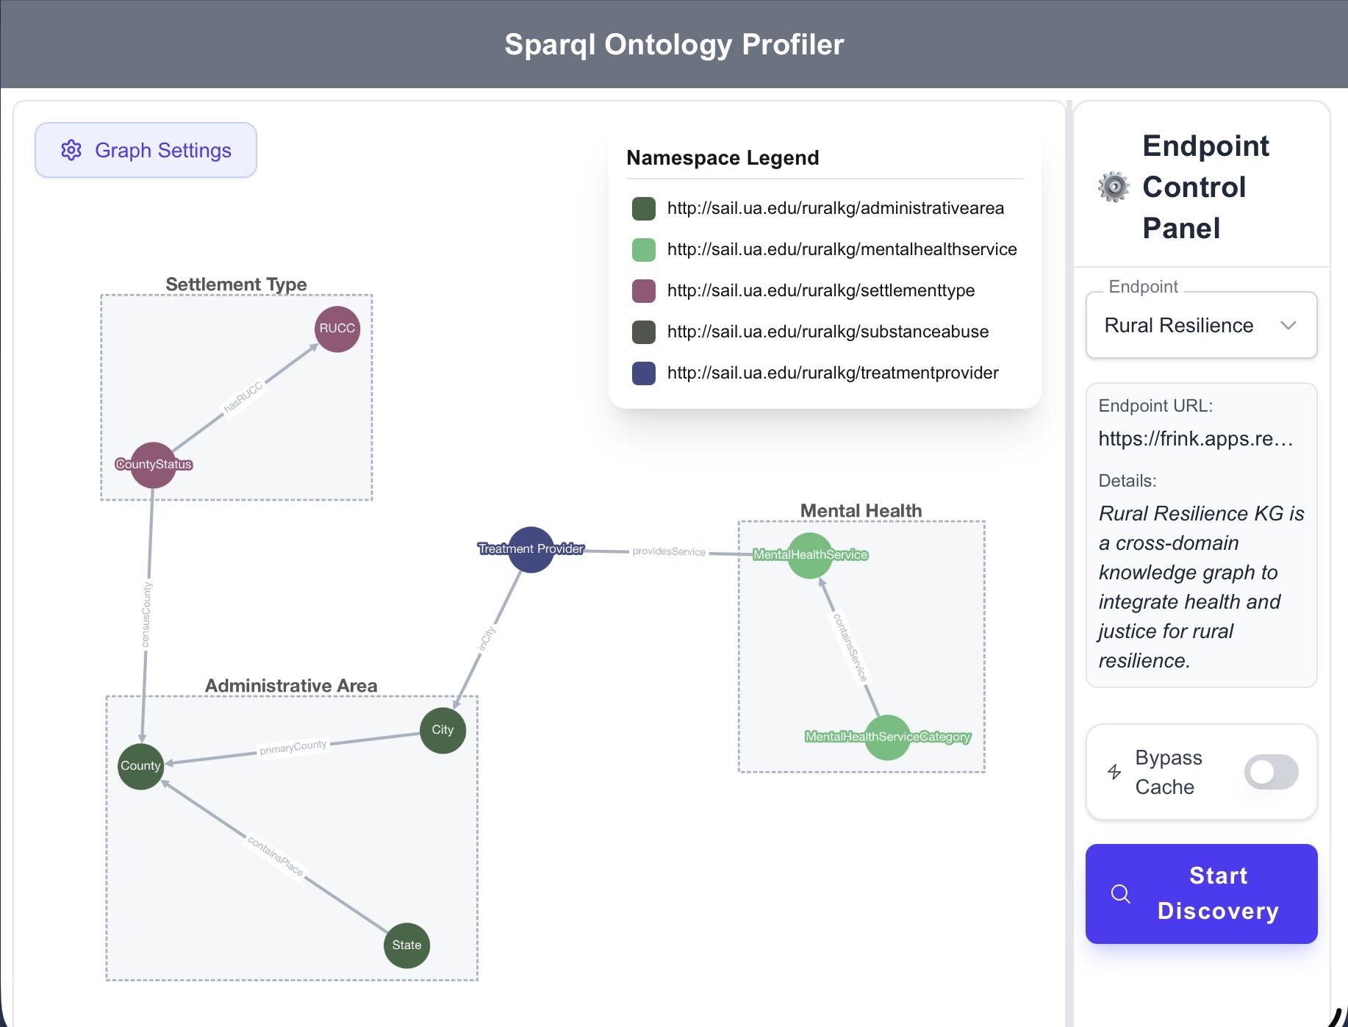
Task: Click the gear icon inside Graph Settings button
Action: [71, 150]
